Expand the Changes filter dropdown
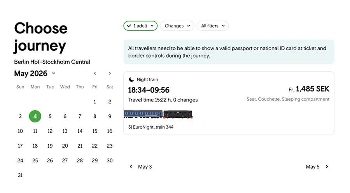Screen dimensions: 350x193 click(x=177, y=26)
